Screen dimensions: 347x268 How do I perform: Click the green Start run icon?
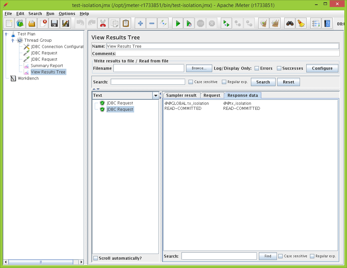[x=178, y=23]
